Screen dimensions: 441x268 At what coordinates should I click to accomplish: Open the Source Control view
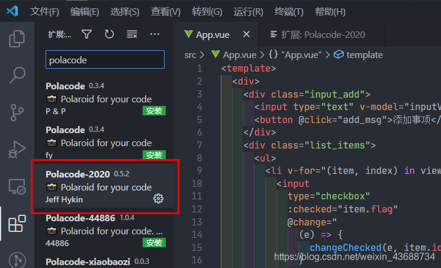[x=17, y=112]
